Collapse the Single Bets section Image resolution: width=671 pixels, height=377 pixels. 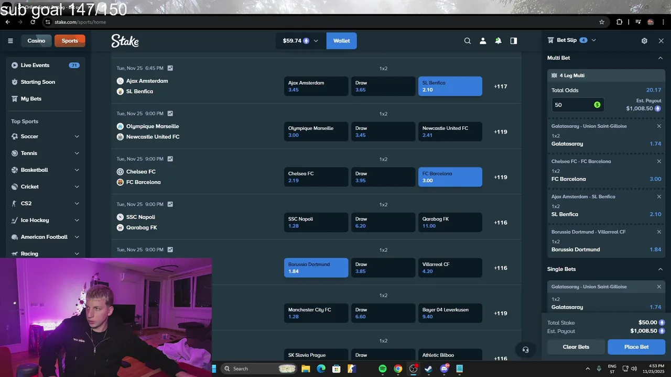click(661, 269)
